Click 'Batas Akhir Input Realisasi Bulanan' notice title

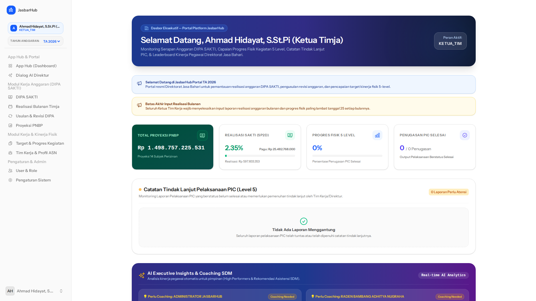pyautogui.click(x=173, y=104)
